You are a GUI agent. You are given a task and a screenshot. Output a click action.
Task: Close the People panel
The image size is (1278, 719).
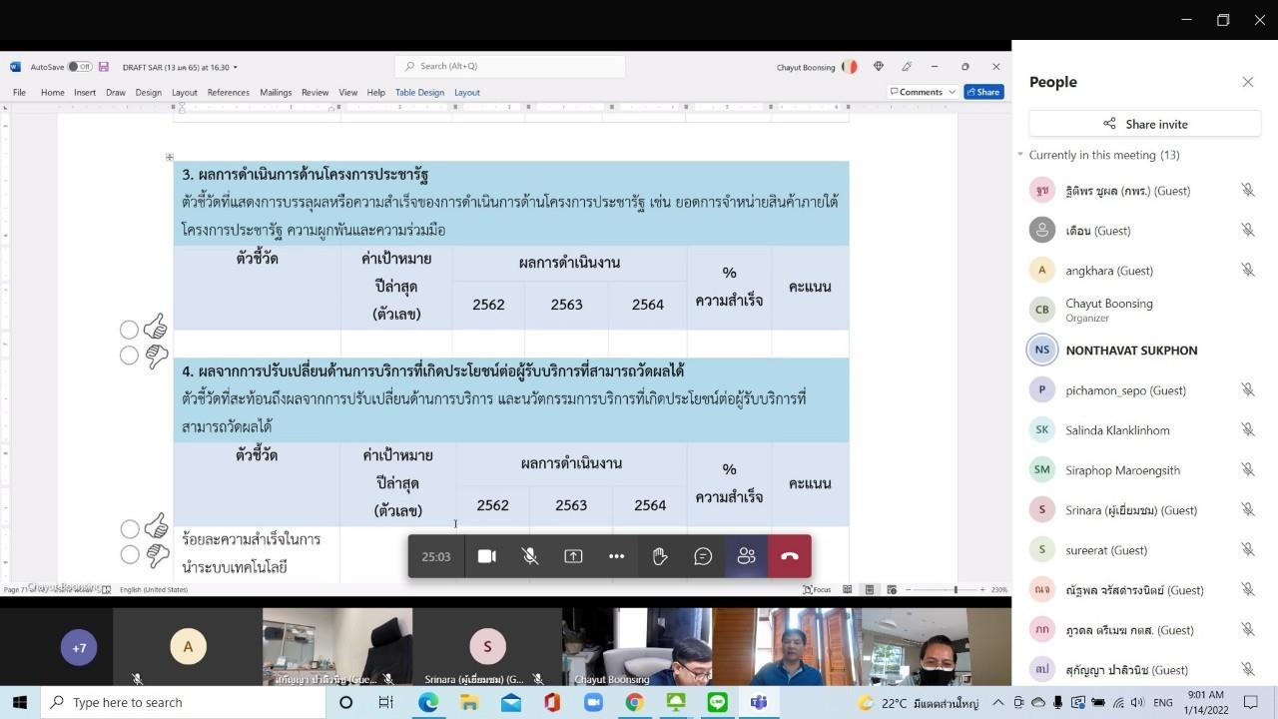point(1247,82)
